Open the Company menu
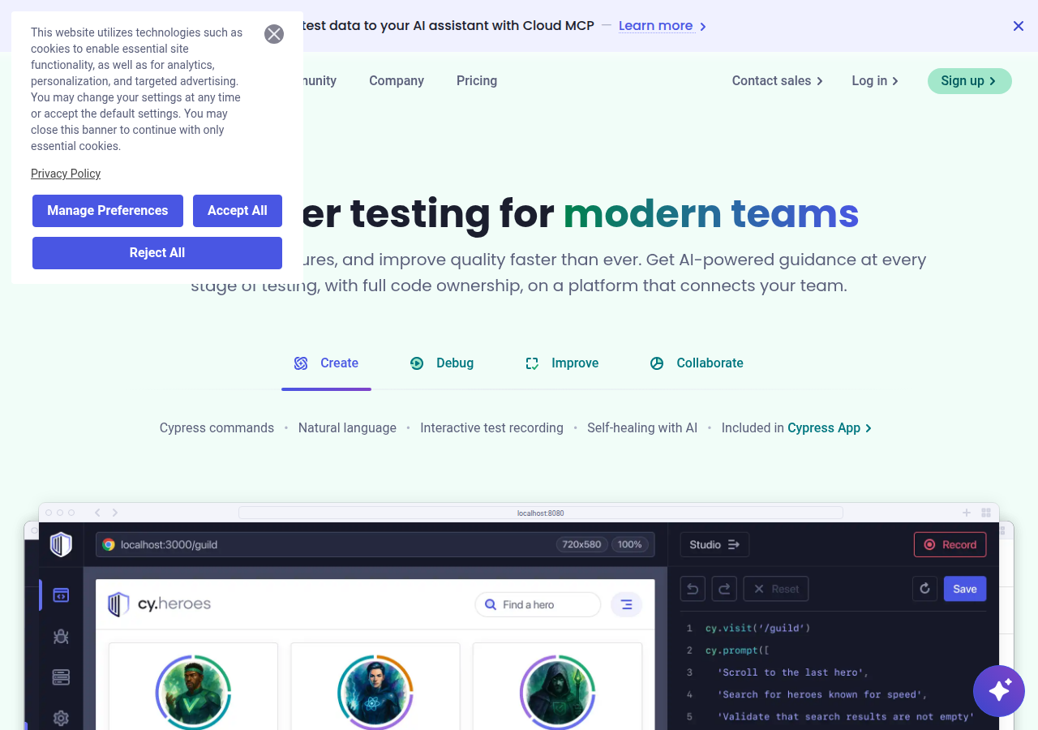This screenshot has height=730, width=1038. pyautogui.click(x=397, y=81)
